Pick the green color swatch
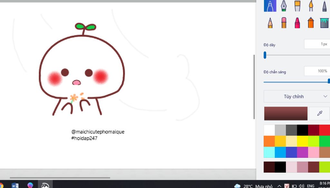Image resolution: width=330 pixels, height=188 pixels. coord(325,141)
